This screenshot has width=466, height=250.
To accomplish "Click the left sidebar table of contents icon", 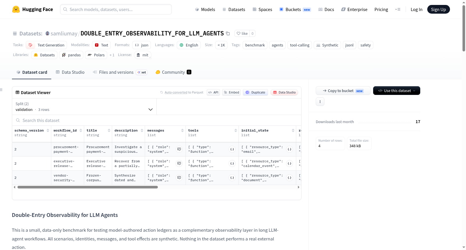I will click(1, 90).
